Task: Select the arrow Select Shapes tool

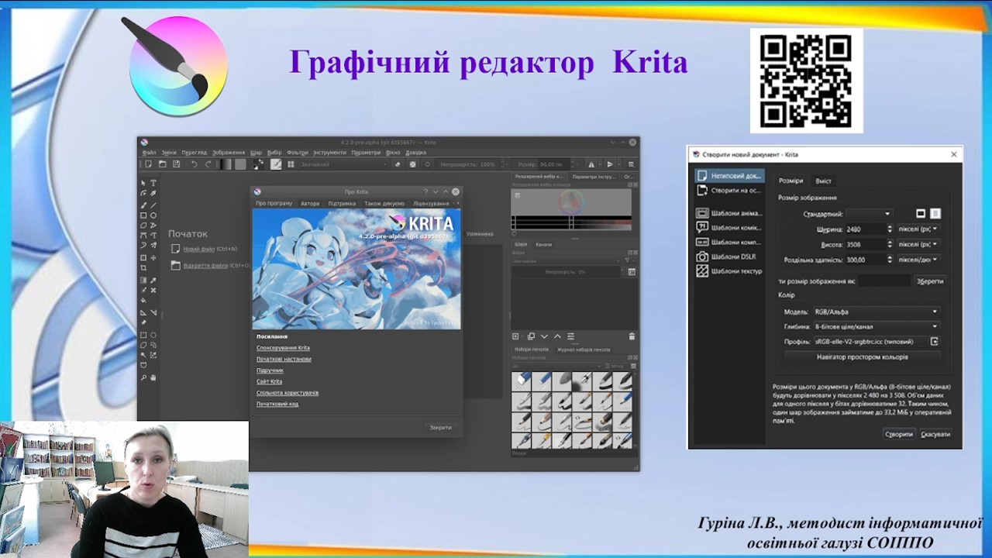Action: (143, 183)
